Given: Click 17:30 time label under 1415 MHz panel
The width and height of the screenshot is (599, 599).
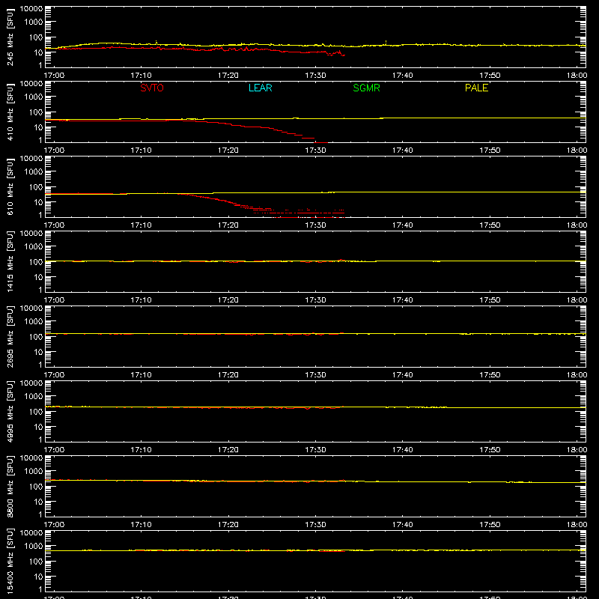Looking at the screenshot, I should click(x=315, y=300).
